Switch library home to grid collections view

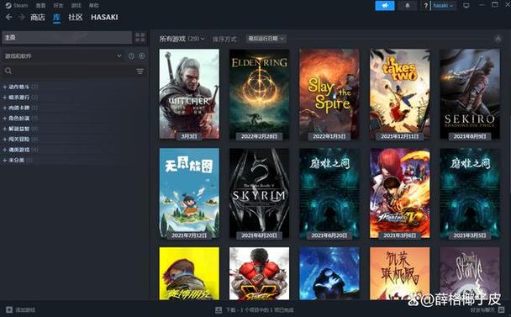(140, 37)
